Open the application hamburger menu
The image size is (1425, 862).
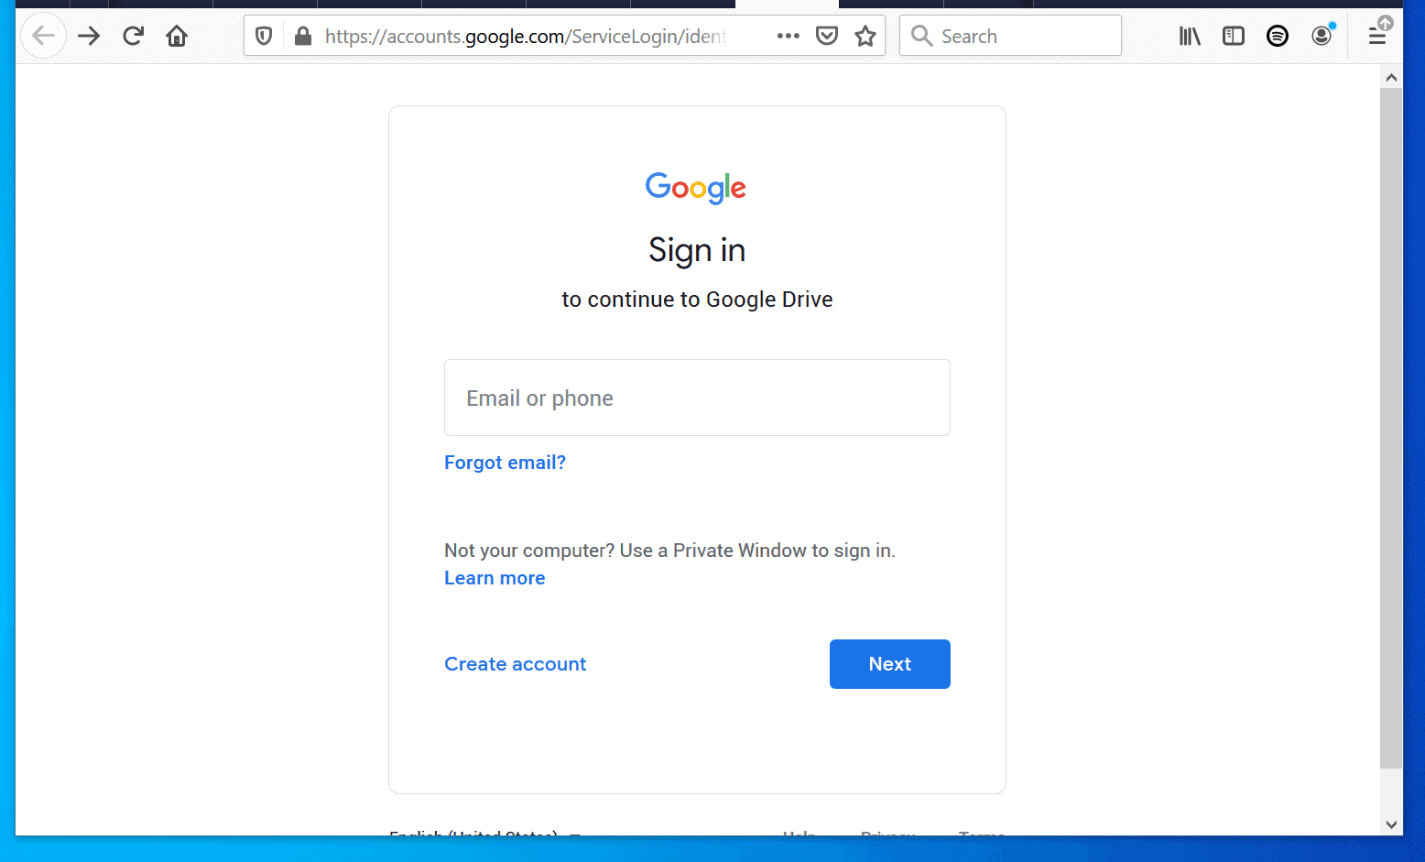[x=1378, y=35]
